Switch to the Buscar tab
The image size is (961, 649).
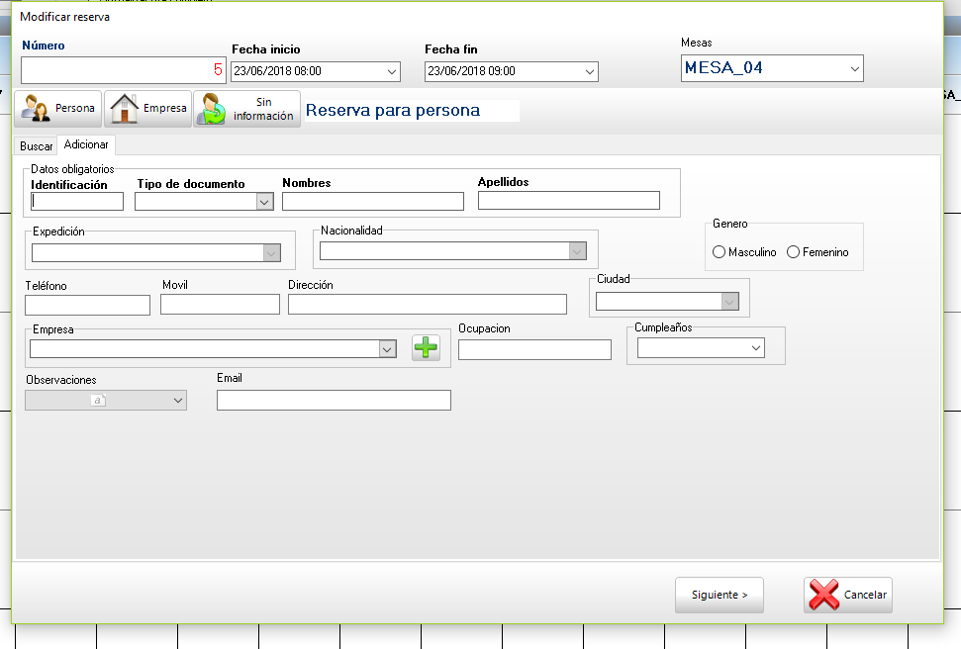click(x=37, y=145)
